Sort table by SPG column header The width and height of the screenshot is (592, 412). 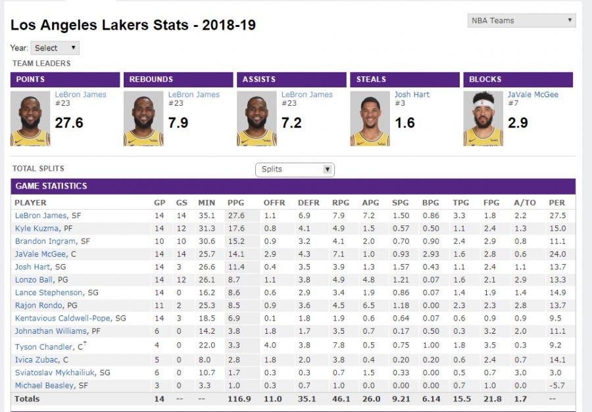tap(400, 202)
